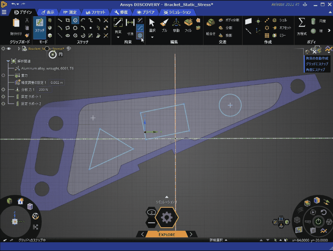The width and height of the screenshot is (333, 251).
Task: Click the 200 N force value field
Action: point(44,90)
